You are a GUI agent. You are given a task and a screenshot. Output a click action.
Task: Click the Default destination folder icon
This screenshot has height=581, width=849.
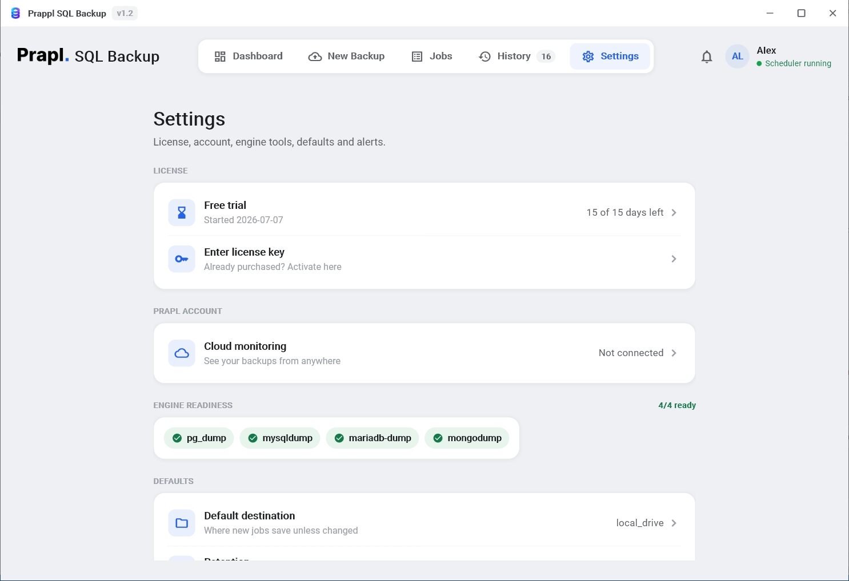coord(182,523)
